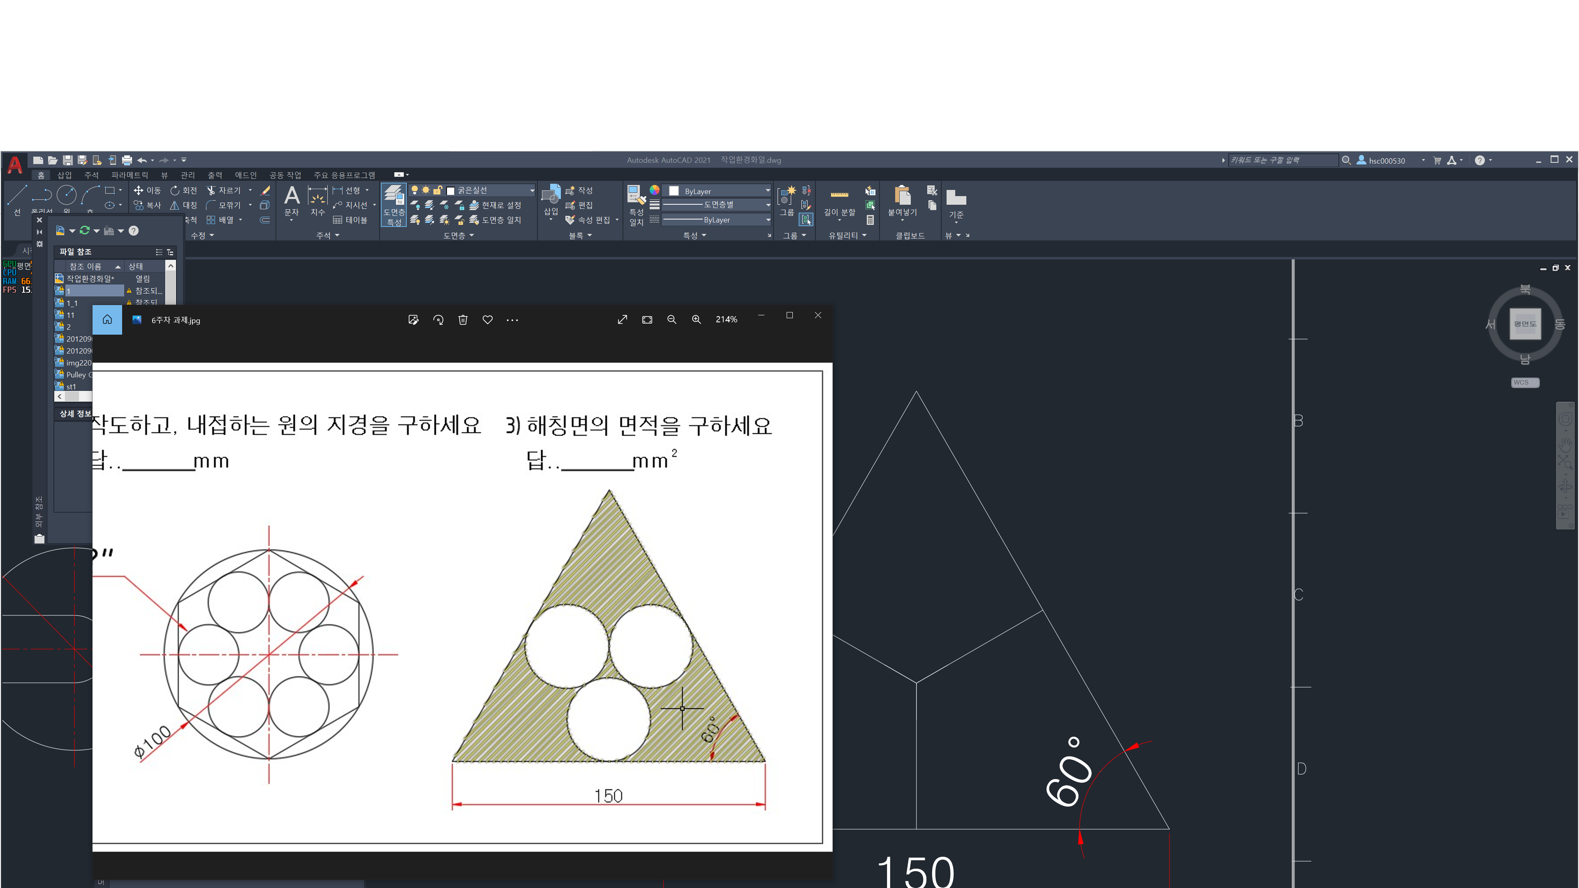The width and height of the screenshot is (1579, 888).
Task: Select the '작업환경화일*' reference row
Action: [x=109, y=278]
